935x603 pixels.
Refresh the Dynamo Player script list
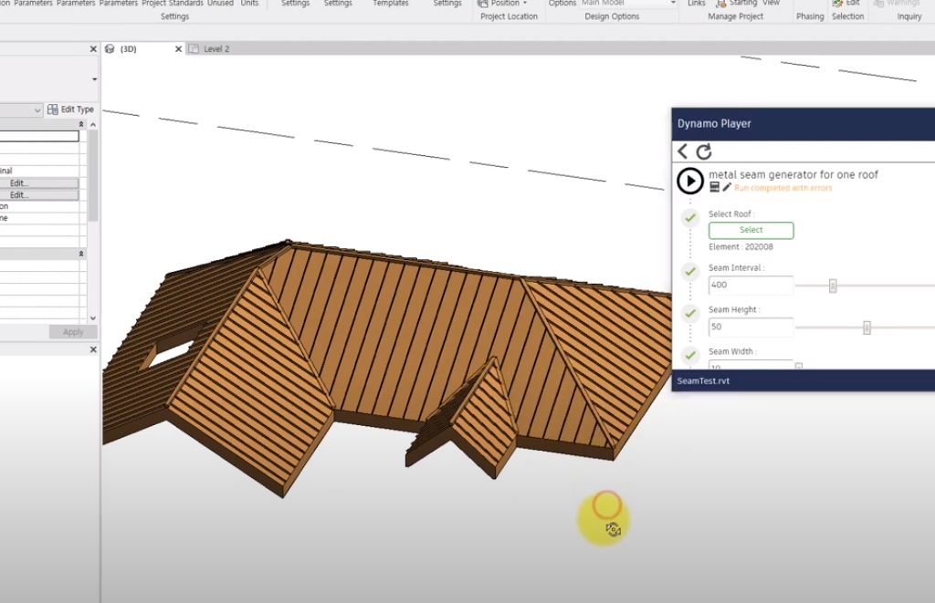(x=704, y=151)
